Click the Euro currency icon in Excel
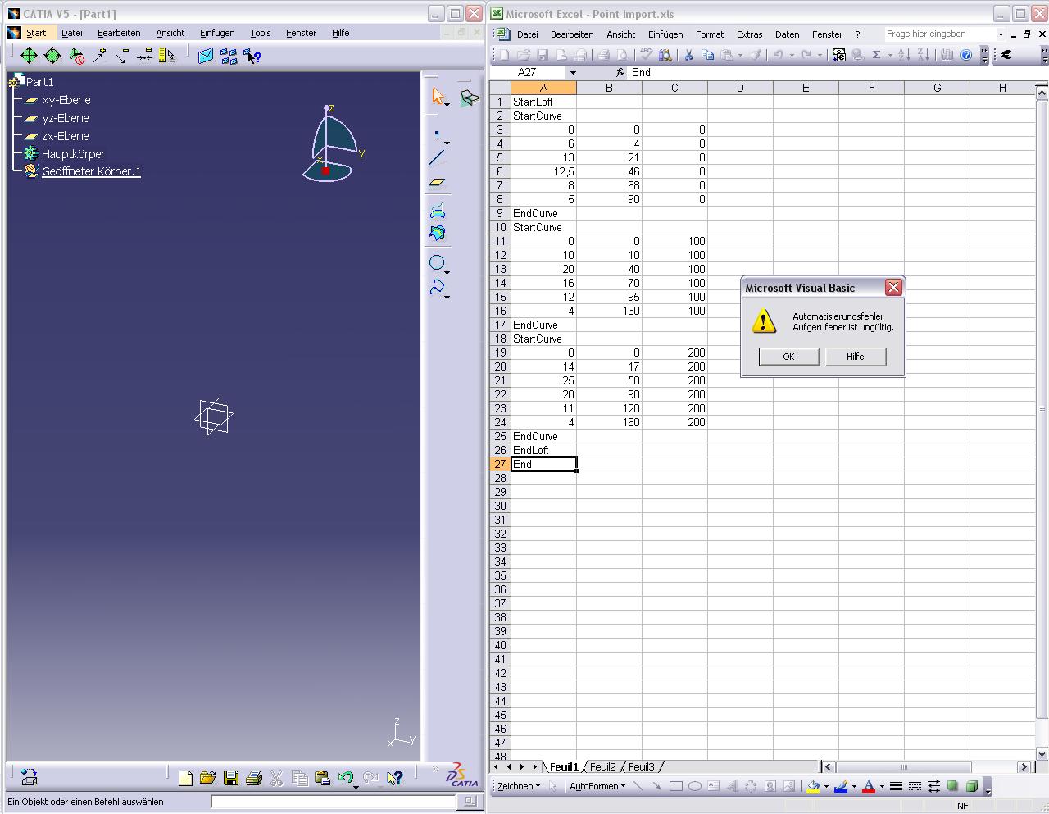 point(1006,55)
